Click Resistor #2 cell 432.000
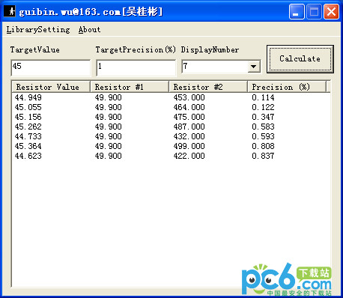The height and width of the screenshot is (298, 343). point(189,136)
